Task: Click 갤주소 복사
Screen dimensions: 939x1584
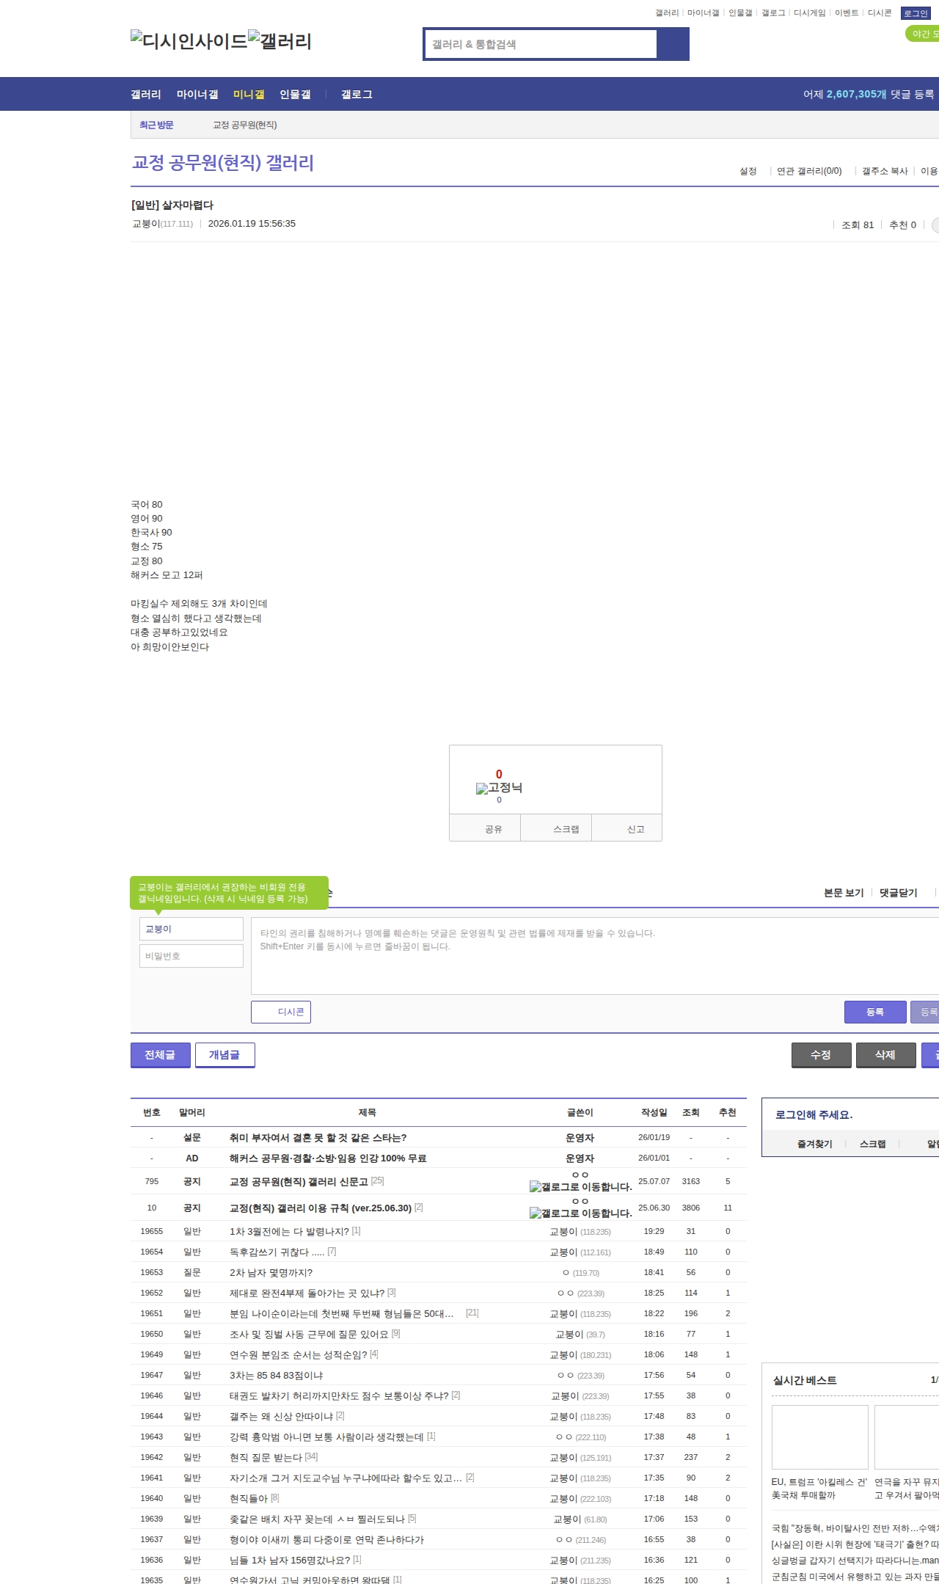Action: [885, 171]
